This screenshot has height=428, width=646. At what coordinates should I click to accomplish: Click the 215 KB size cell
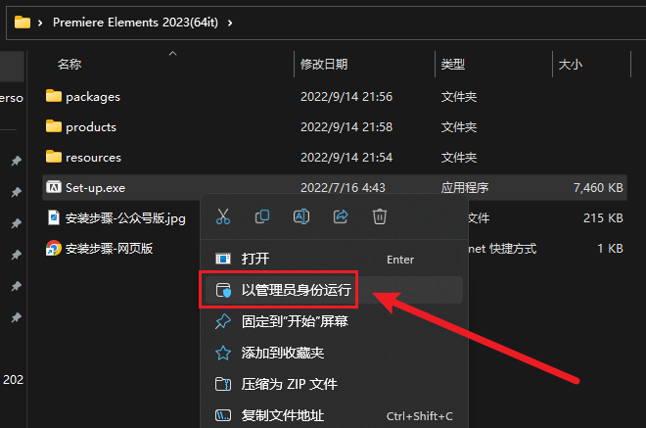(603, 218)
